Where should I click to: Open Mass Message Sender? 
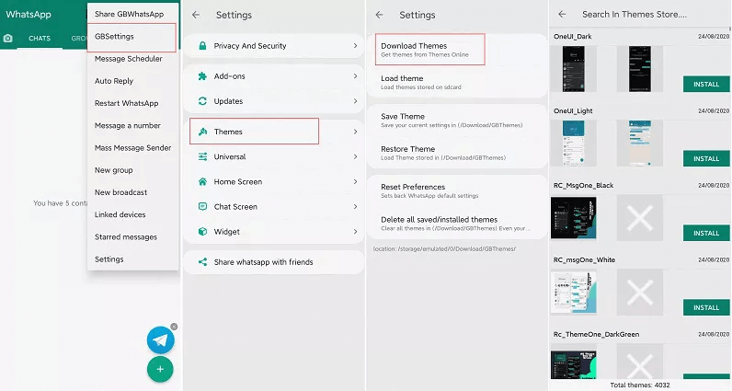132,148
